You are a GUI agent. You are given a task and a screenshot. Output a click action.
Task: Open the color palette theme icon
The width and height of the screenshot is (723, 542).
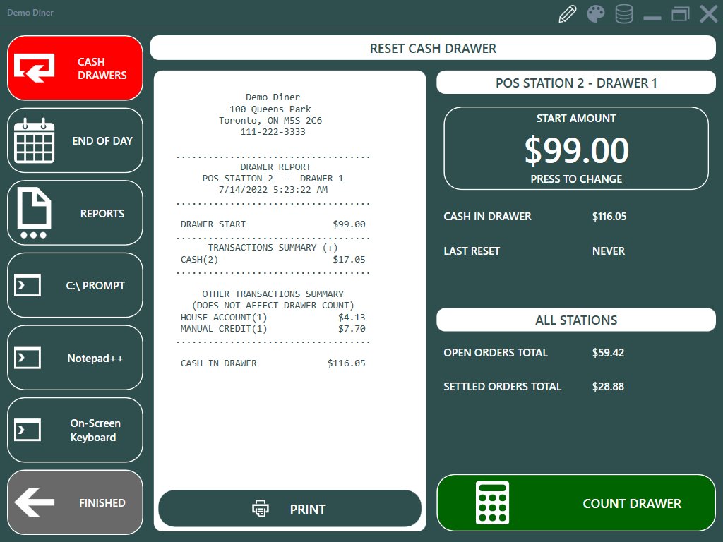[x=596, y=14]
